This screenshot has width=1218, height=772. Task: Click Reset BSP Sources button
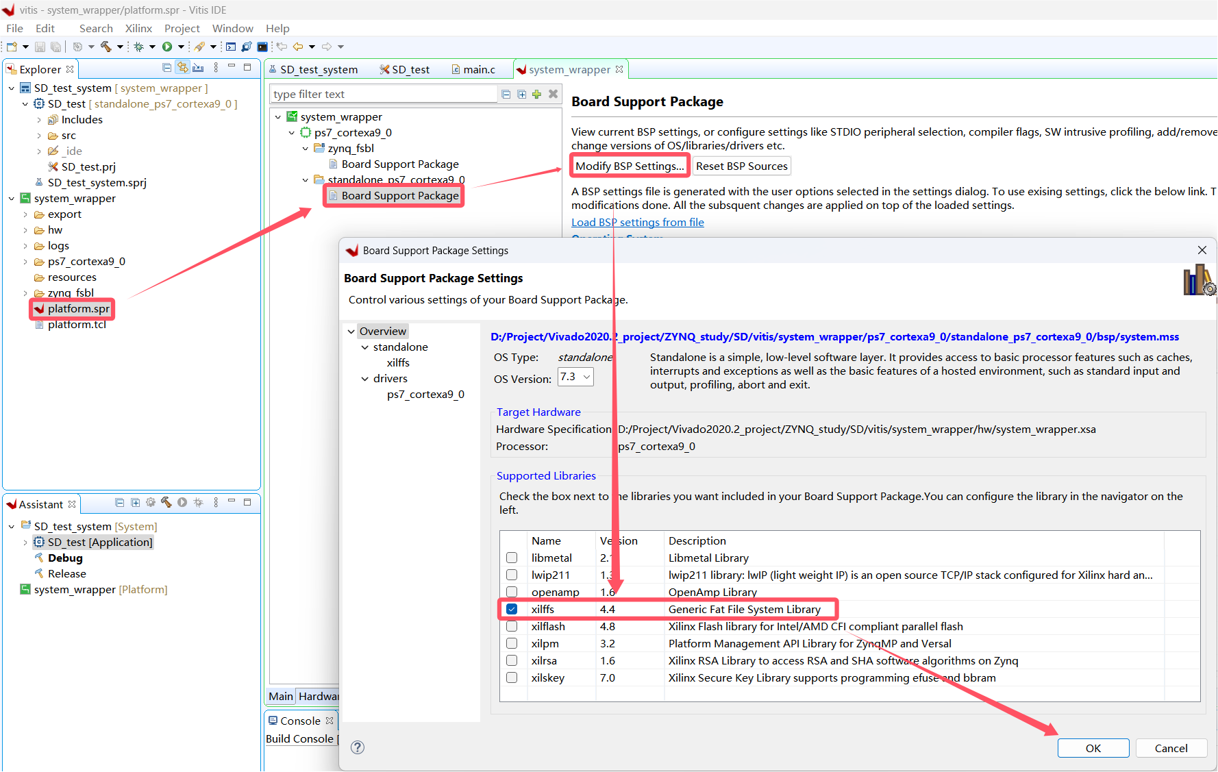(741, 166)
